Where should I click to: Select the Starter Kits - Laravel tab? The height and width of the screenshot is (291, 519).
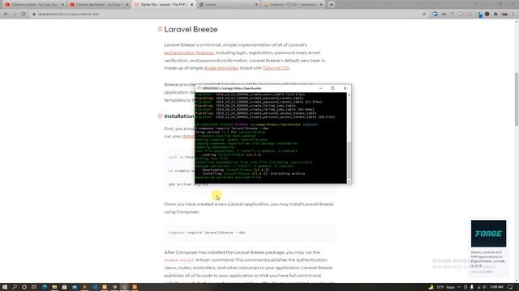(x=163, y=5)
